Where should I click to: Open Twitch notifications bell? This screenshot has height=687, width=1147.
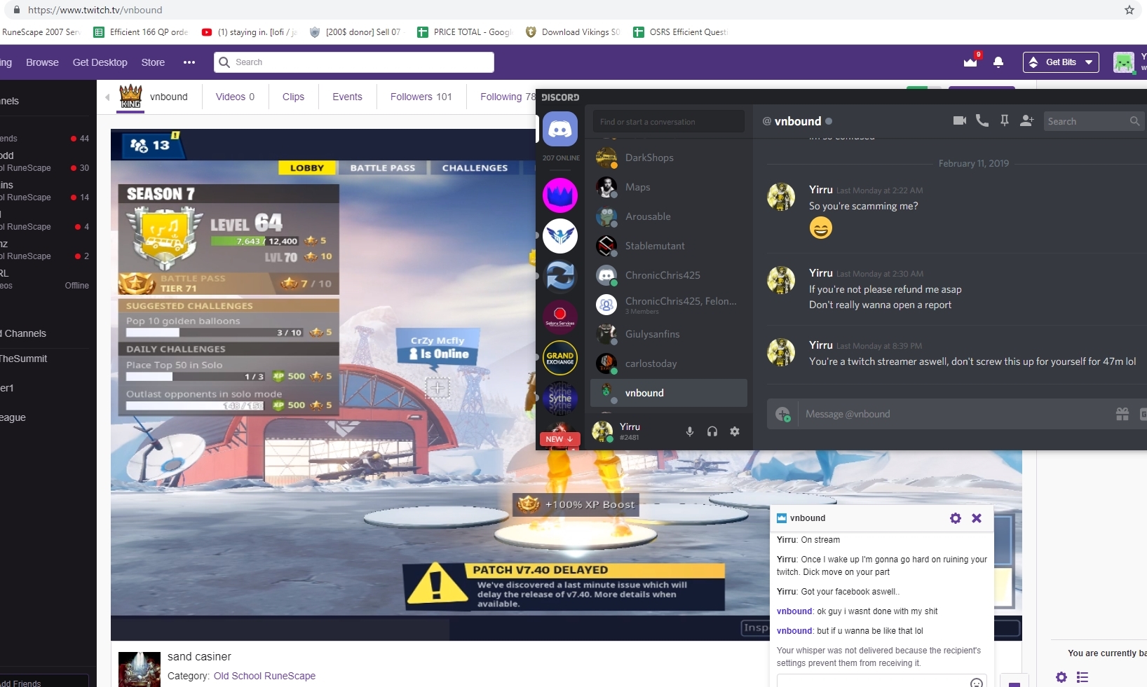(998, 62)
